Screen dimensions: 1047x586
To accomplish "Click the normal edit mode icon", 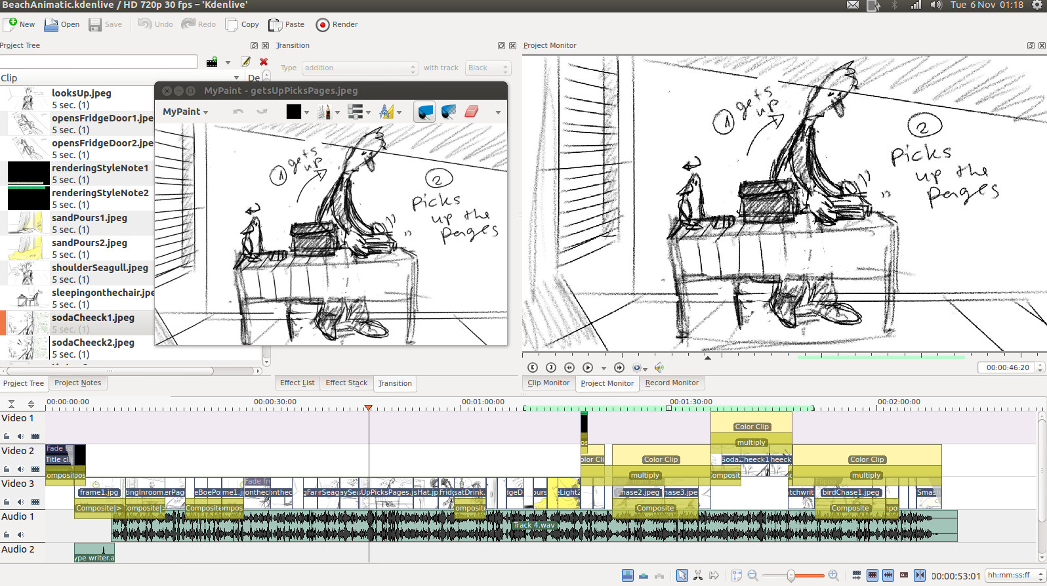I will [628, 576].
